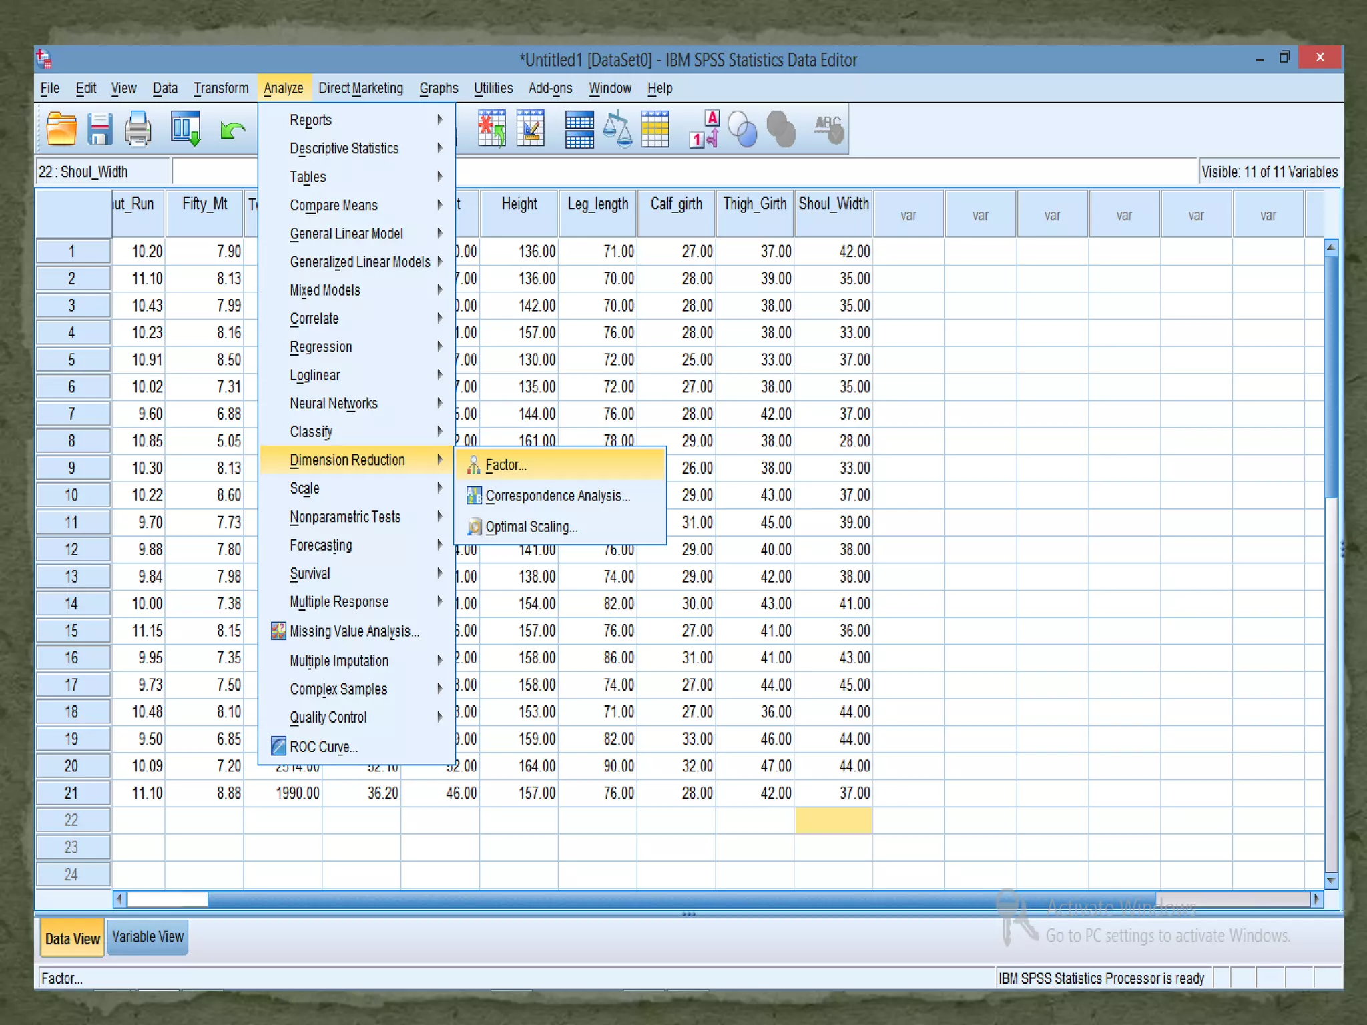Image resolution: width=1367 pixels, height=1025 pixels.
Task: Click the Weight Cases balance scale icon
Action: coord(617,129)
